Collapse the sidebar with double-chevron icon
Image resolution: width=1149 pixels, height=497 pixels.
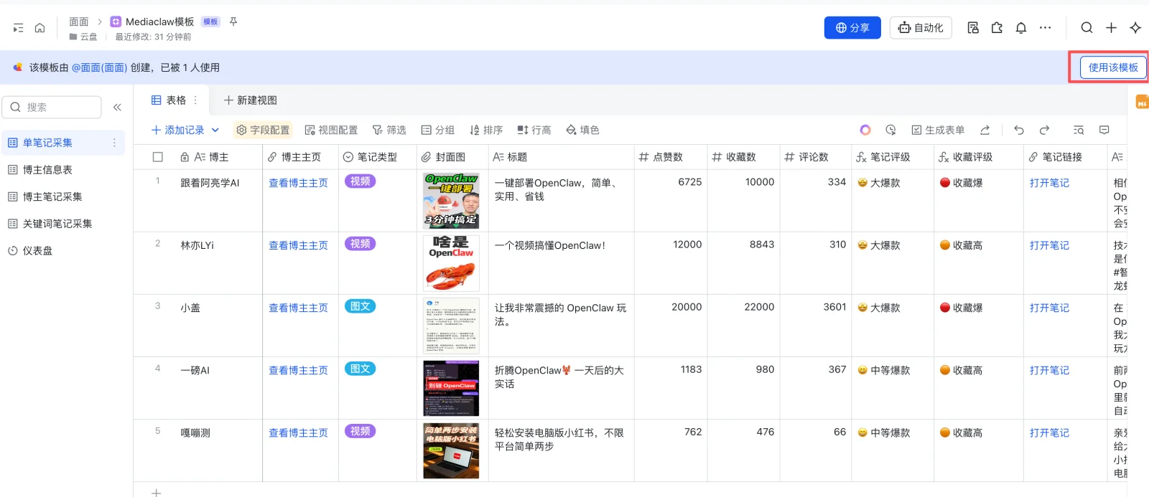[117, 107]
